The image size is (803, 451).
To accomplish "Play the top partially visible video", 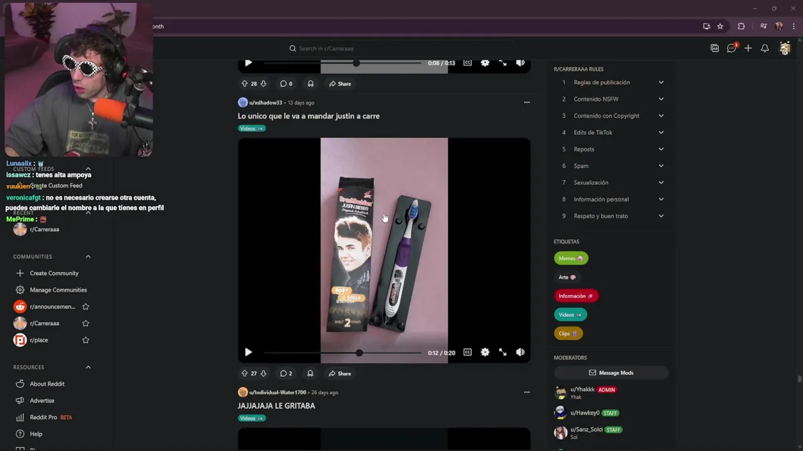I will click(248, 63).
